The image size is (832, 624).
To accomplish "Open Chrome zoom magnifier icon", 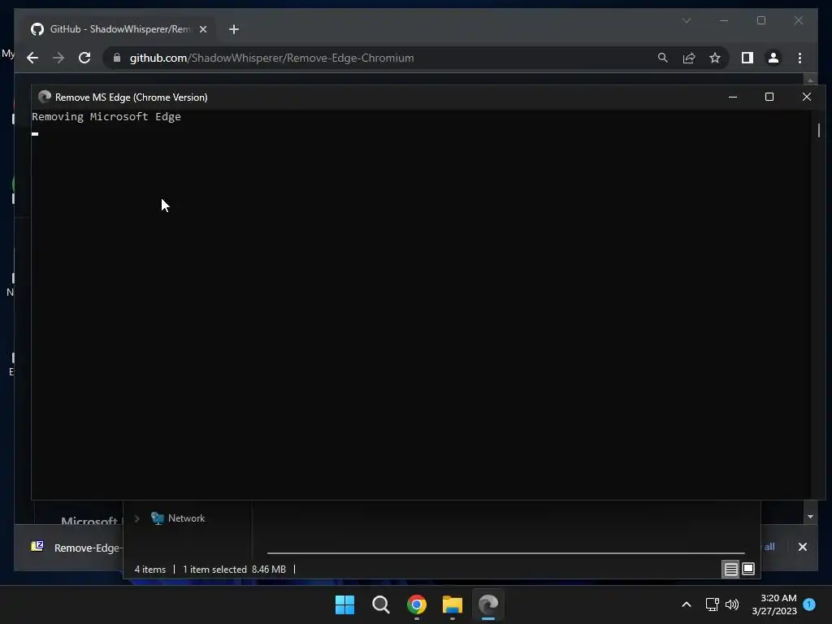I will pos(663,58).
